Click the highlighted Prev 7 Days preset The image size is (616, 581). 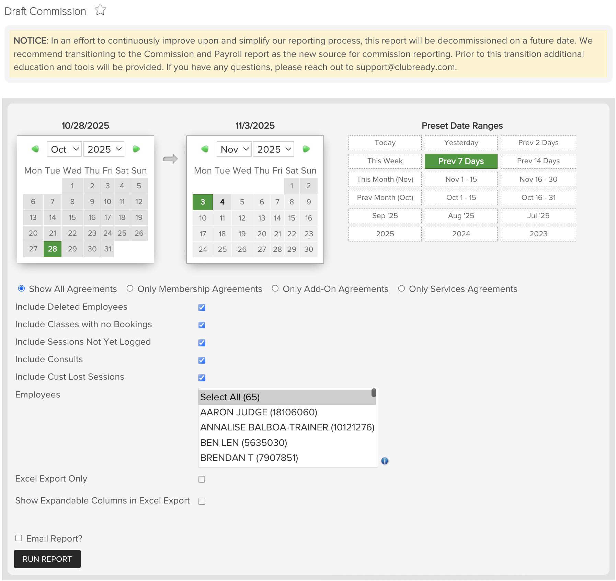tap(461, 161)
